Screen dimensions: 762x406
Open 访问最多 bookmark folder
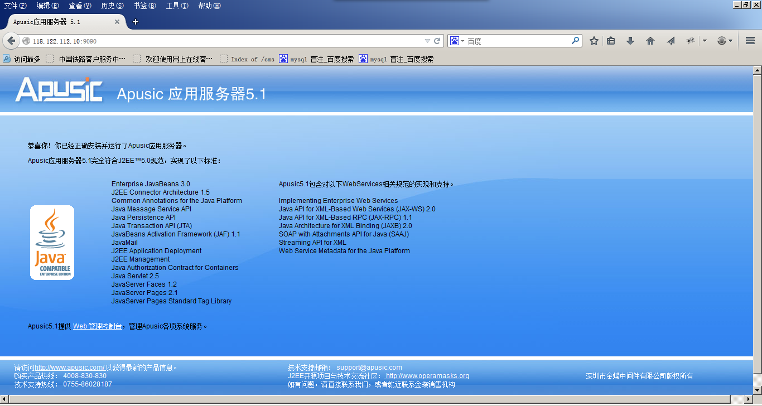[22, 59]
